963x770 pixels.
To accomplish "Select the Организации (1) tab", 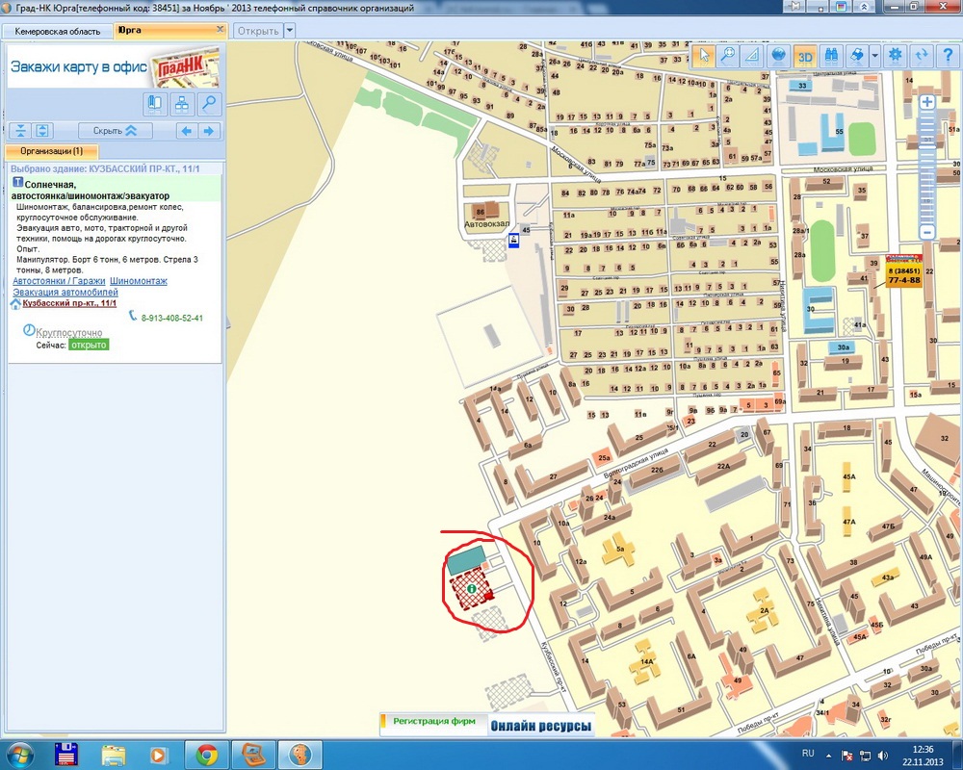I will [51, 151].
